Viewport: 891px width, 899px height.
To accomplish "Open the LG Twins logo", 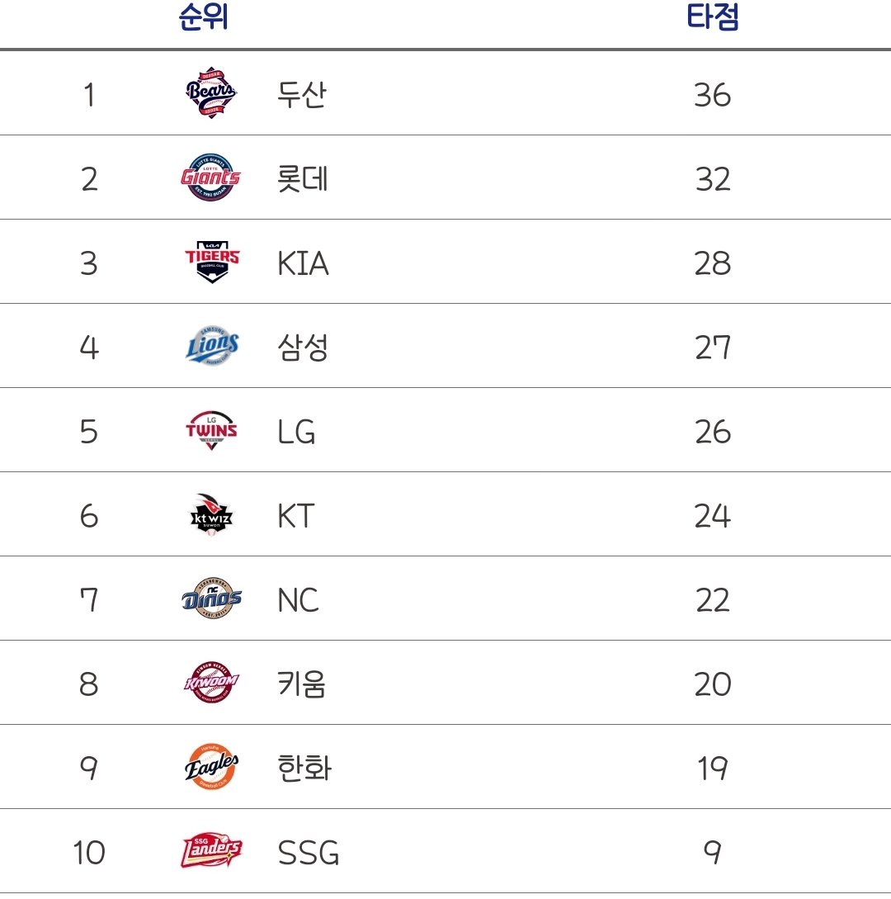I will click(x=211, y=432).
